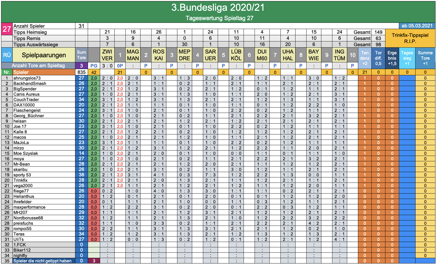Click player name 'UliTs'
436x264 pixels.
click(x=19, y=239)
